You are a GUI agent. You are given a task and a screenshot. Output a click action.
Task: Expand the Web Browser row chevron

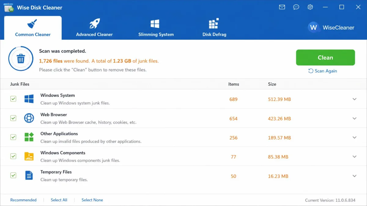[354, 118]
